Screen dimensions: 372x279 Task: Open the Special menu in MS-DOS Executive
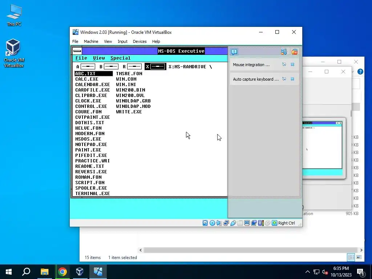pyautogui.click(x=120, y=58)
